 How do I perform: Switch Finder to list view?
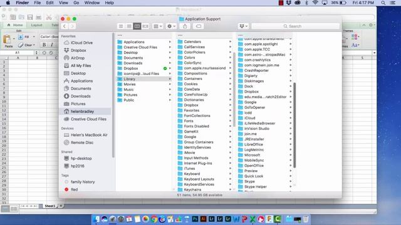coord(129,26)
